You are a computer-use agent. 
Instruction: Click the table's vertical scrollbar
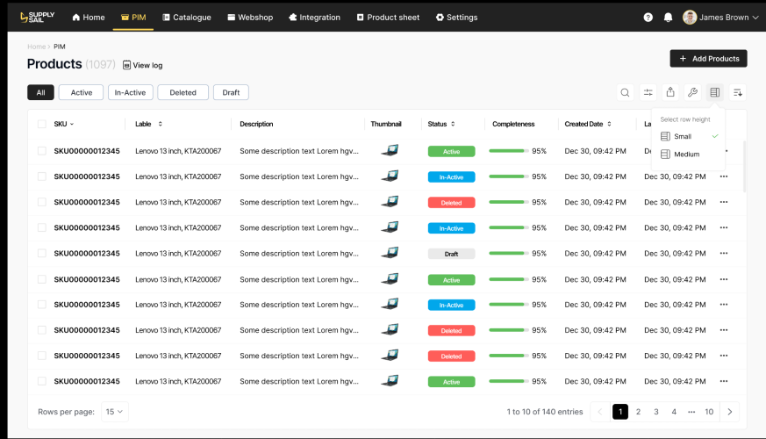coord(745,166)
